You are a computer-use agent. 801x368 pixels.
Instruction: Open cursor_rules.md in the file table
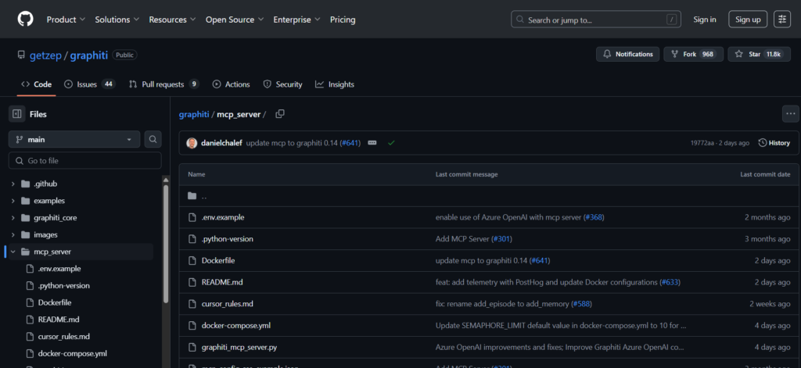point(228,304)
